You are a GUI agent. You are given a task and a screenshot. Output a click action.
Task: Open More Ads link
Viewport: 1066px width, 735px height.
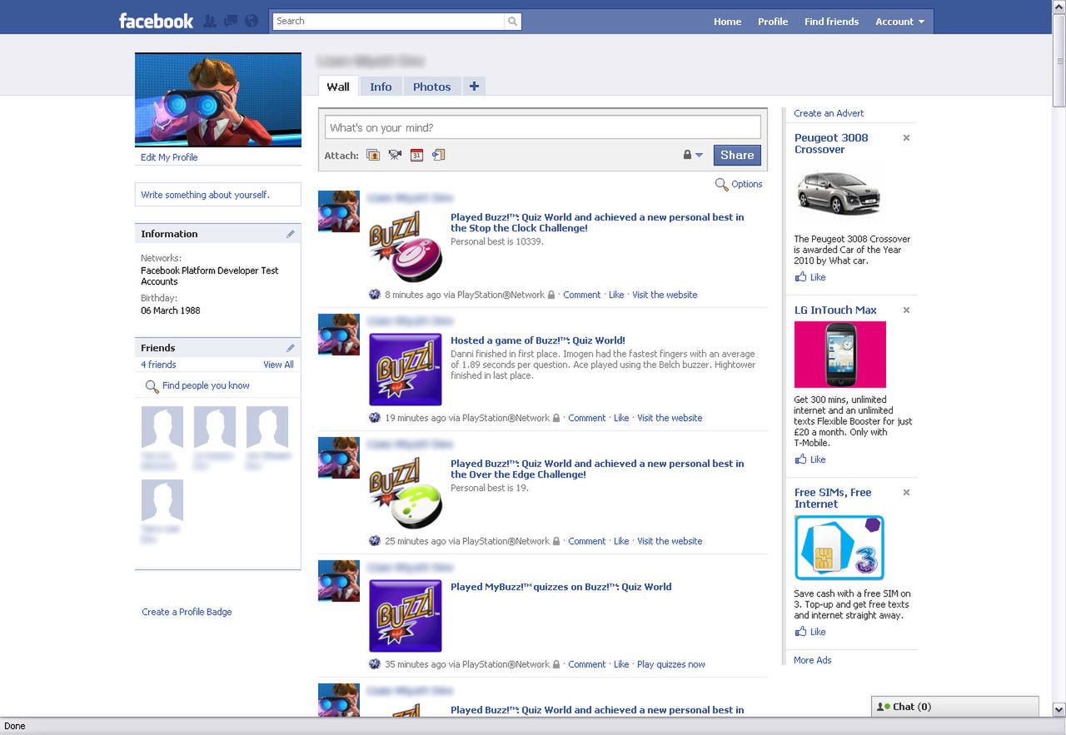tap(812, 660)
